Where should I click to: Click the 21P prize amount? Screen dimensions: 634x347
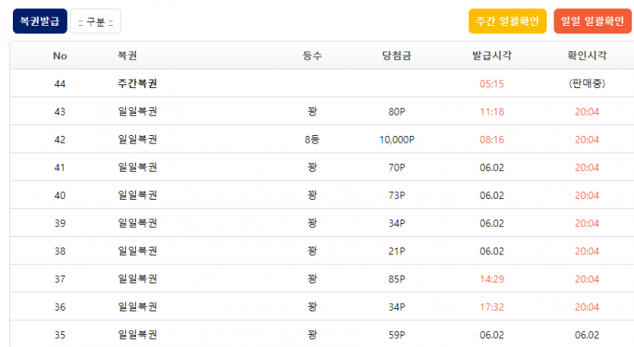[x=396, y=251]
